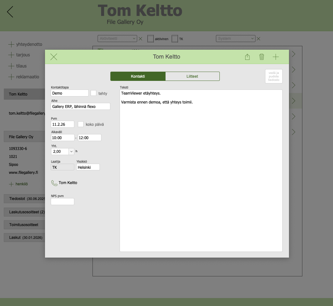Screen dimensions: 333x306
Task: Open the Aktiviteetti dropdown filter
Action: tap(117, 39)
